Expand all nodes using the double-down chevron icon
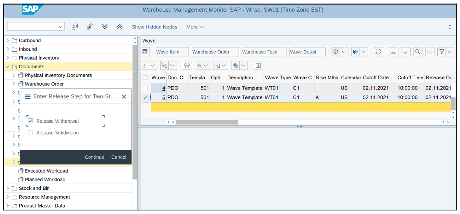This screenshot has height=214, width=460. pyautogui.click(x=105, y=27)
